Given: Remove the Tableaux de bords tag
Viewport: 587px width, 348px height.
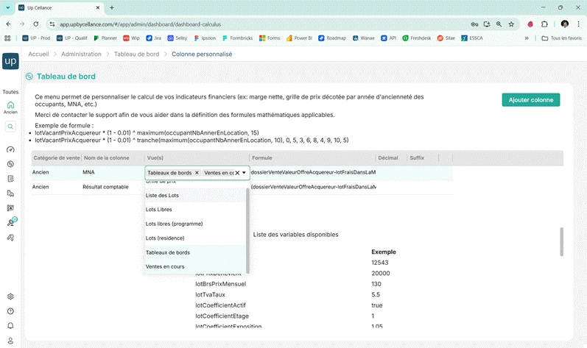Looking at the screenshot, I should pyautogui.click(x=197, y=173).
